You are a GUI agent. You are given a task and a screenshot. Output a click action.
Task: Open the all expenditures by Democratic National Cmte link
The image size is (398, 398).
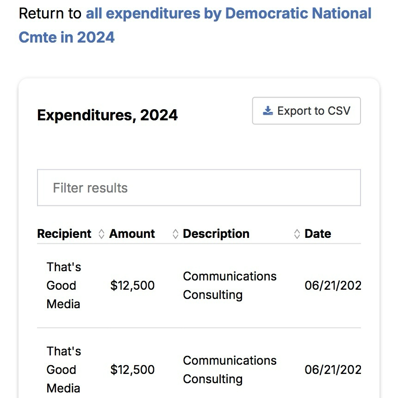229,14
